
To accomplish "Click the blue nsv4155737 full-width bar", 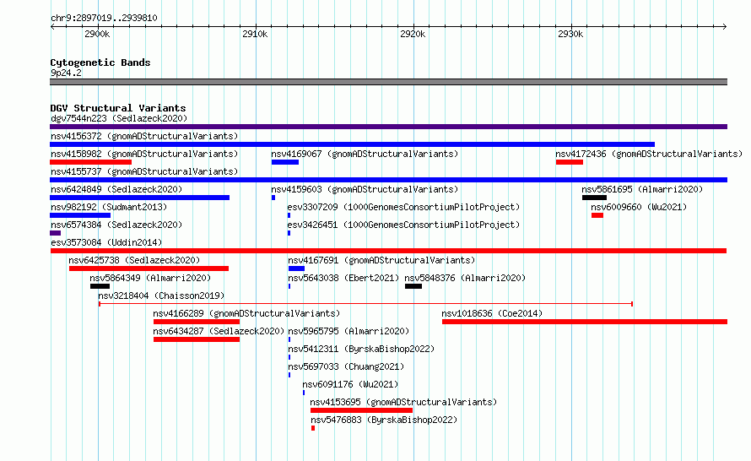I will click(388, 180).
